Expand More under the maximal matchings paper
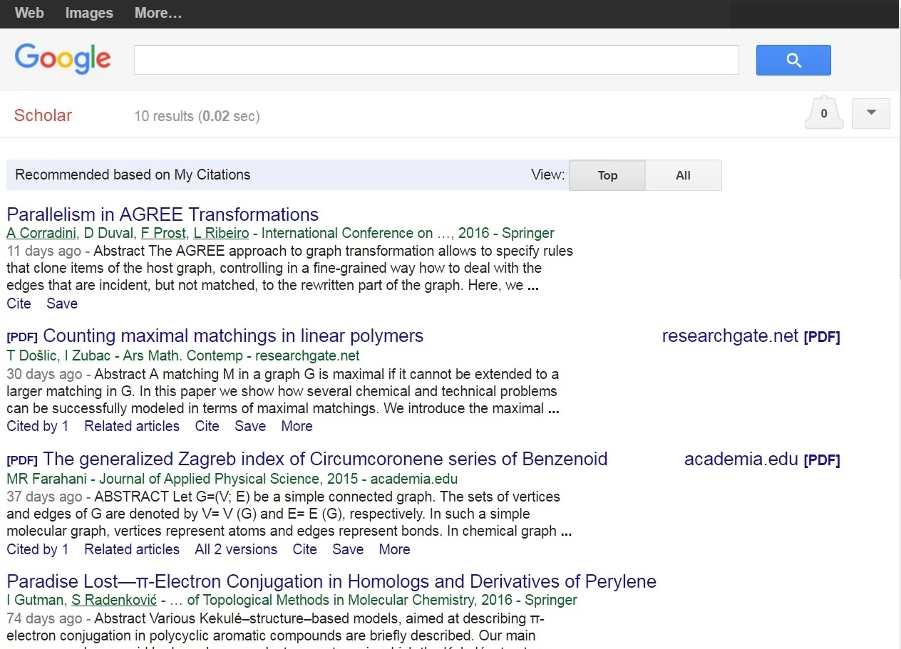 pos(297,426)
